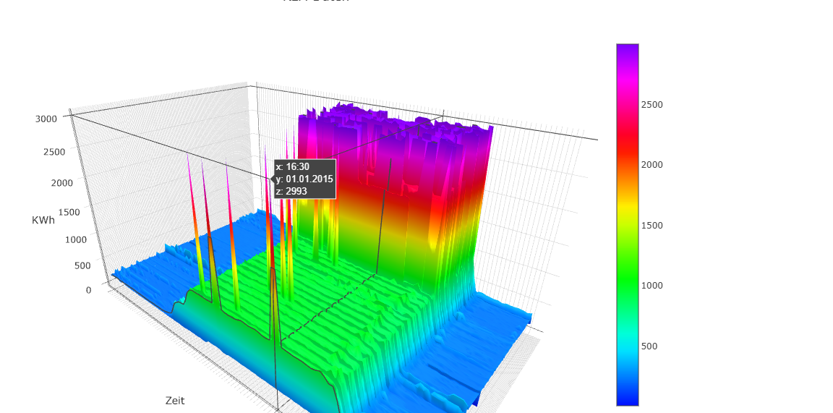
Task: Click the 3000 z-axis tick label
Action: click(x=46, y=119)
